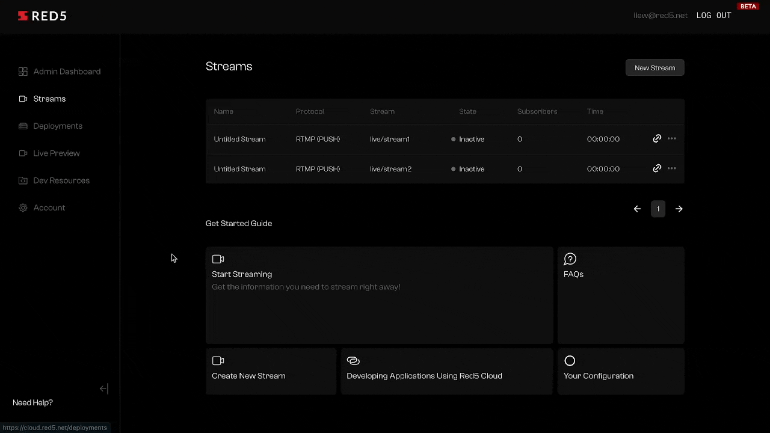Click the Start Streaming camera icon
This screenshot has width=770, height=433.
(218, 259)
